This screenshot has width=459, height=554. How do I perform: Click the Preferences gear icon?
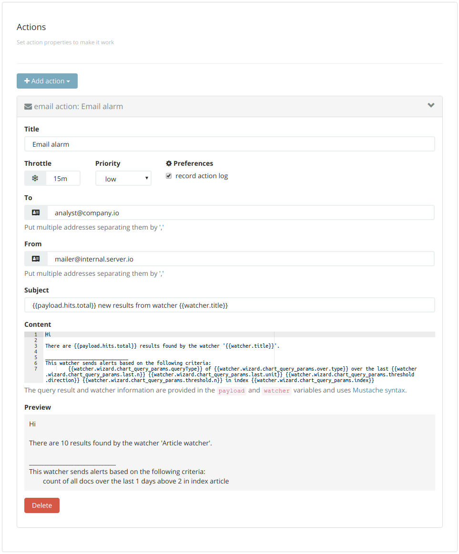pos(169,163)
